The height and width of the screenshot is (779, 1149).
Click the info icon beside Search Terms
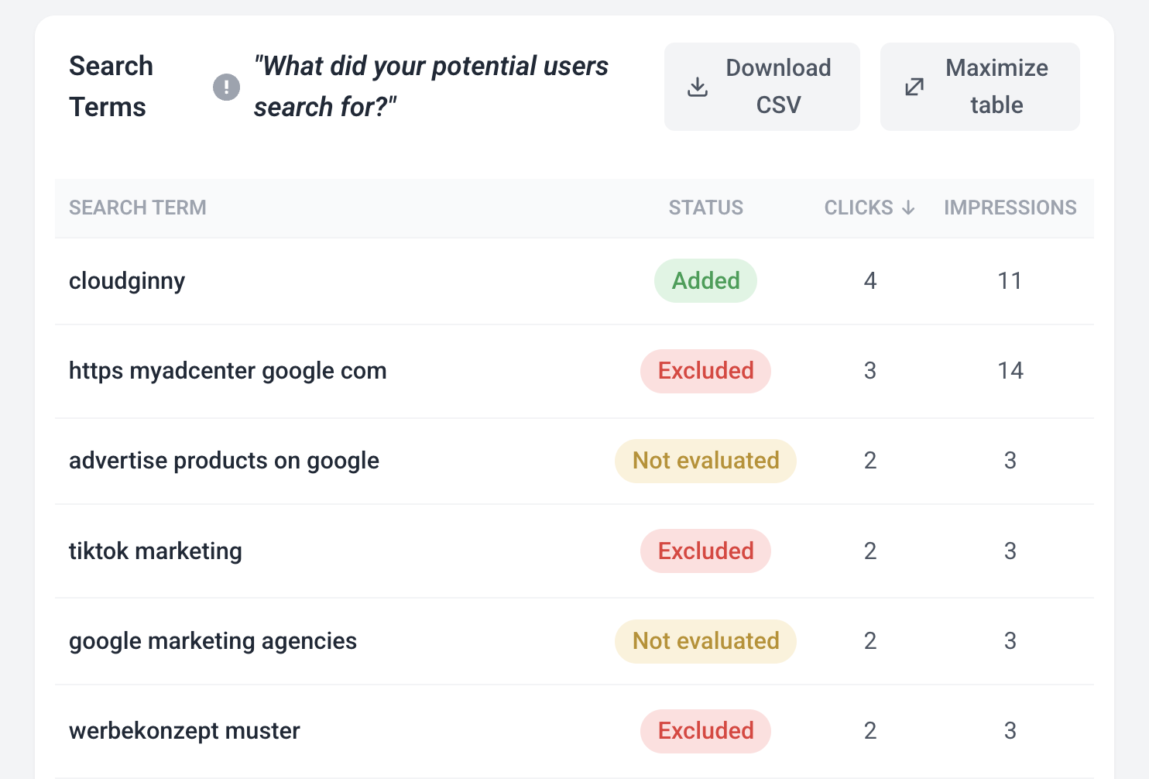226,87
